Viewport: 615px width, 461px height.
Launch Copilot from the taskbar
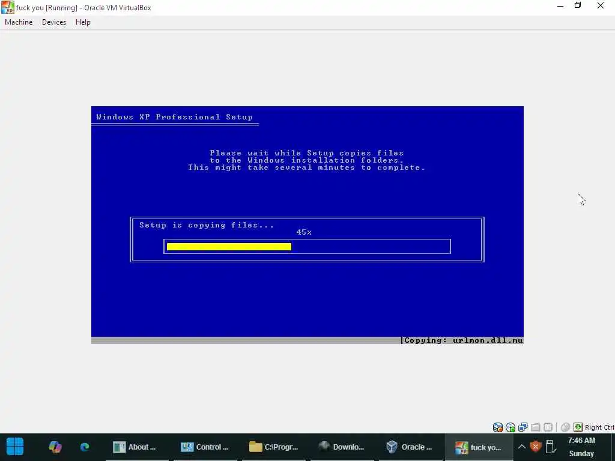pyautogui.click(x=55, y=447)
